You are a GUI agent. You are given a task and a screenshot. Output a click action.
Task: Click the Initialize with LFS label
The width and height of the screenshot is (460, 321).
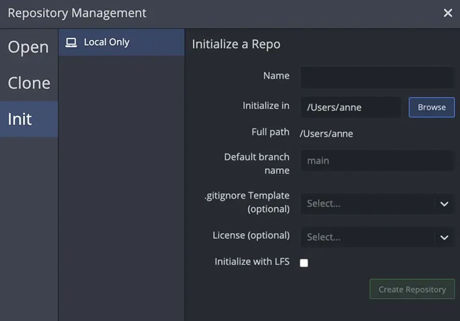click(252, 261)
